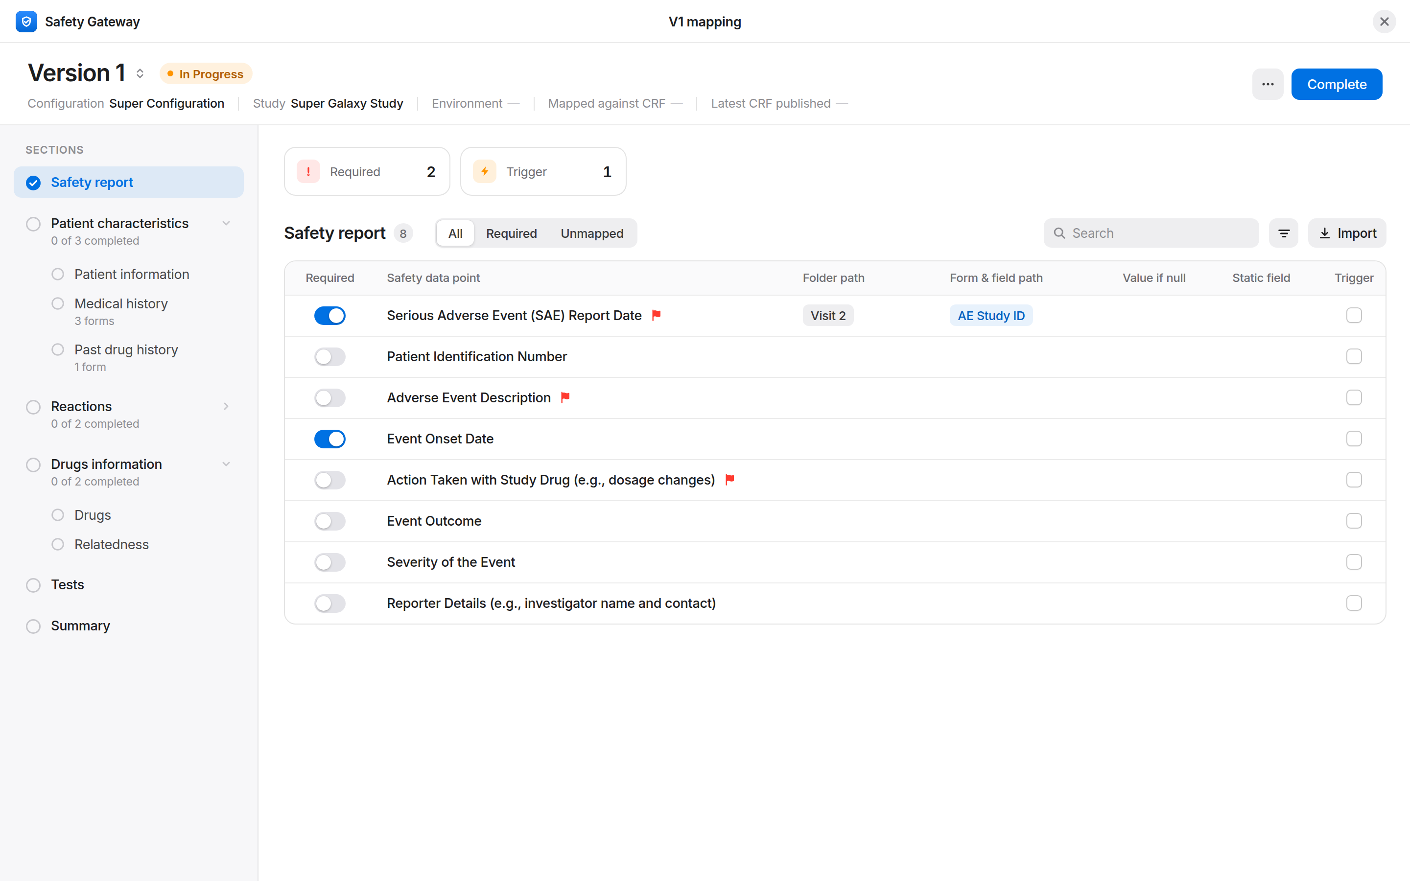Toggle off Required for SAE Report Date
Screen dimensions: 1410x881
(x=330, y=315)
